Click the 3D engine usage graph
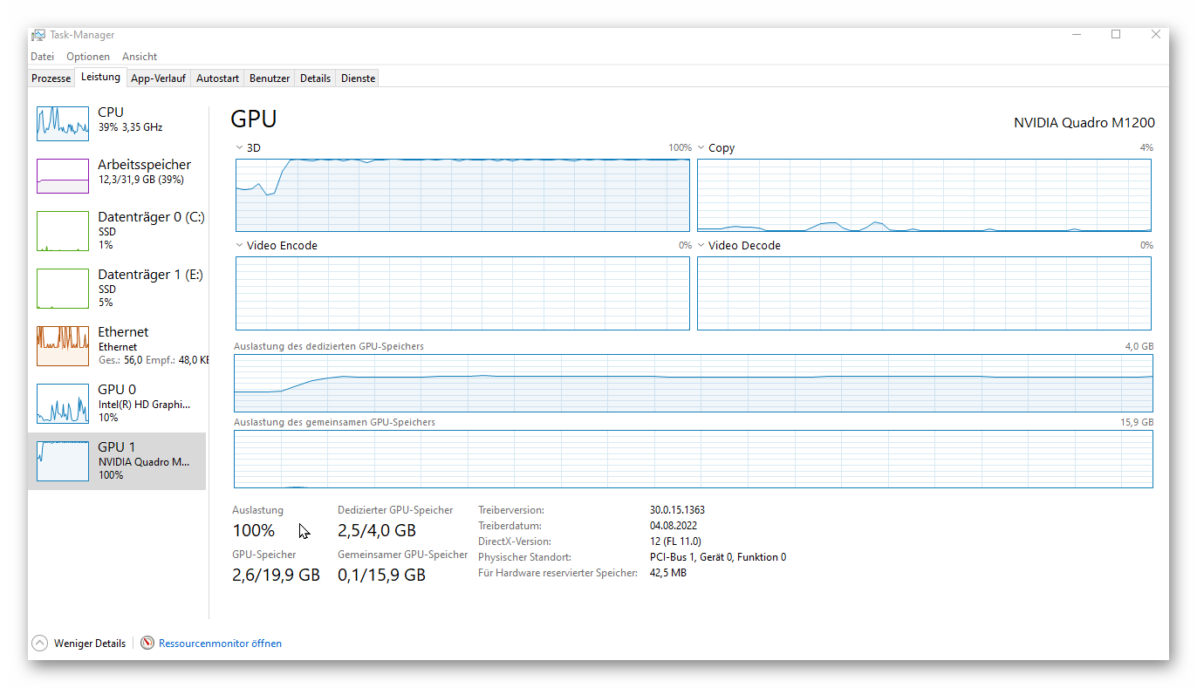 coord(462,195)
